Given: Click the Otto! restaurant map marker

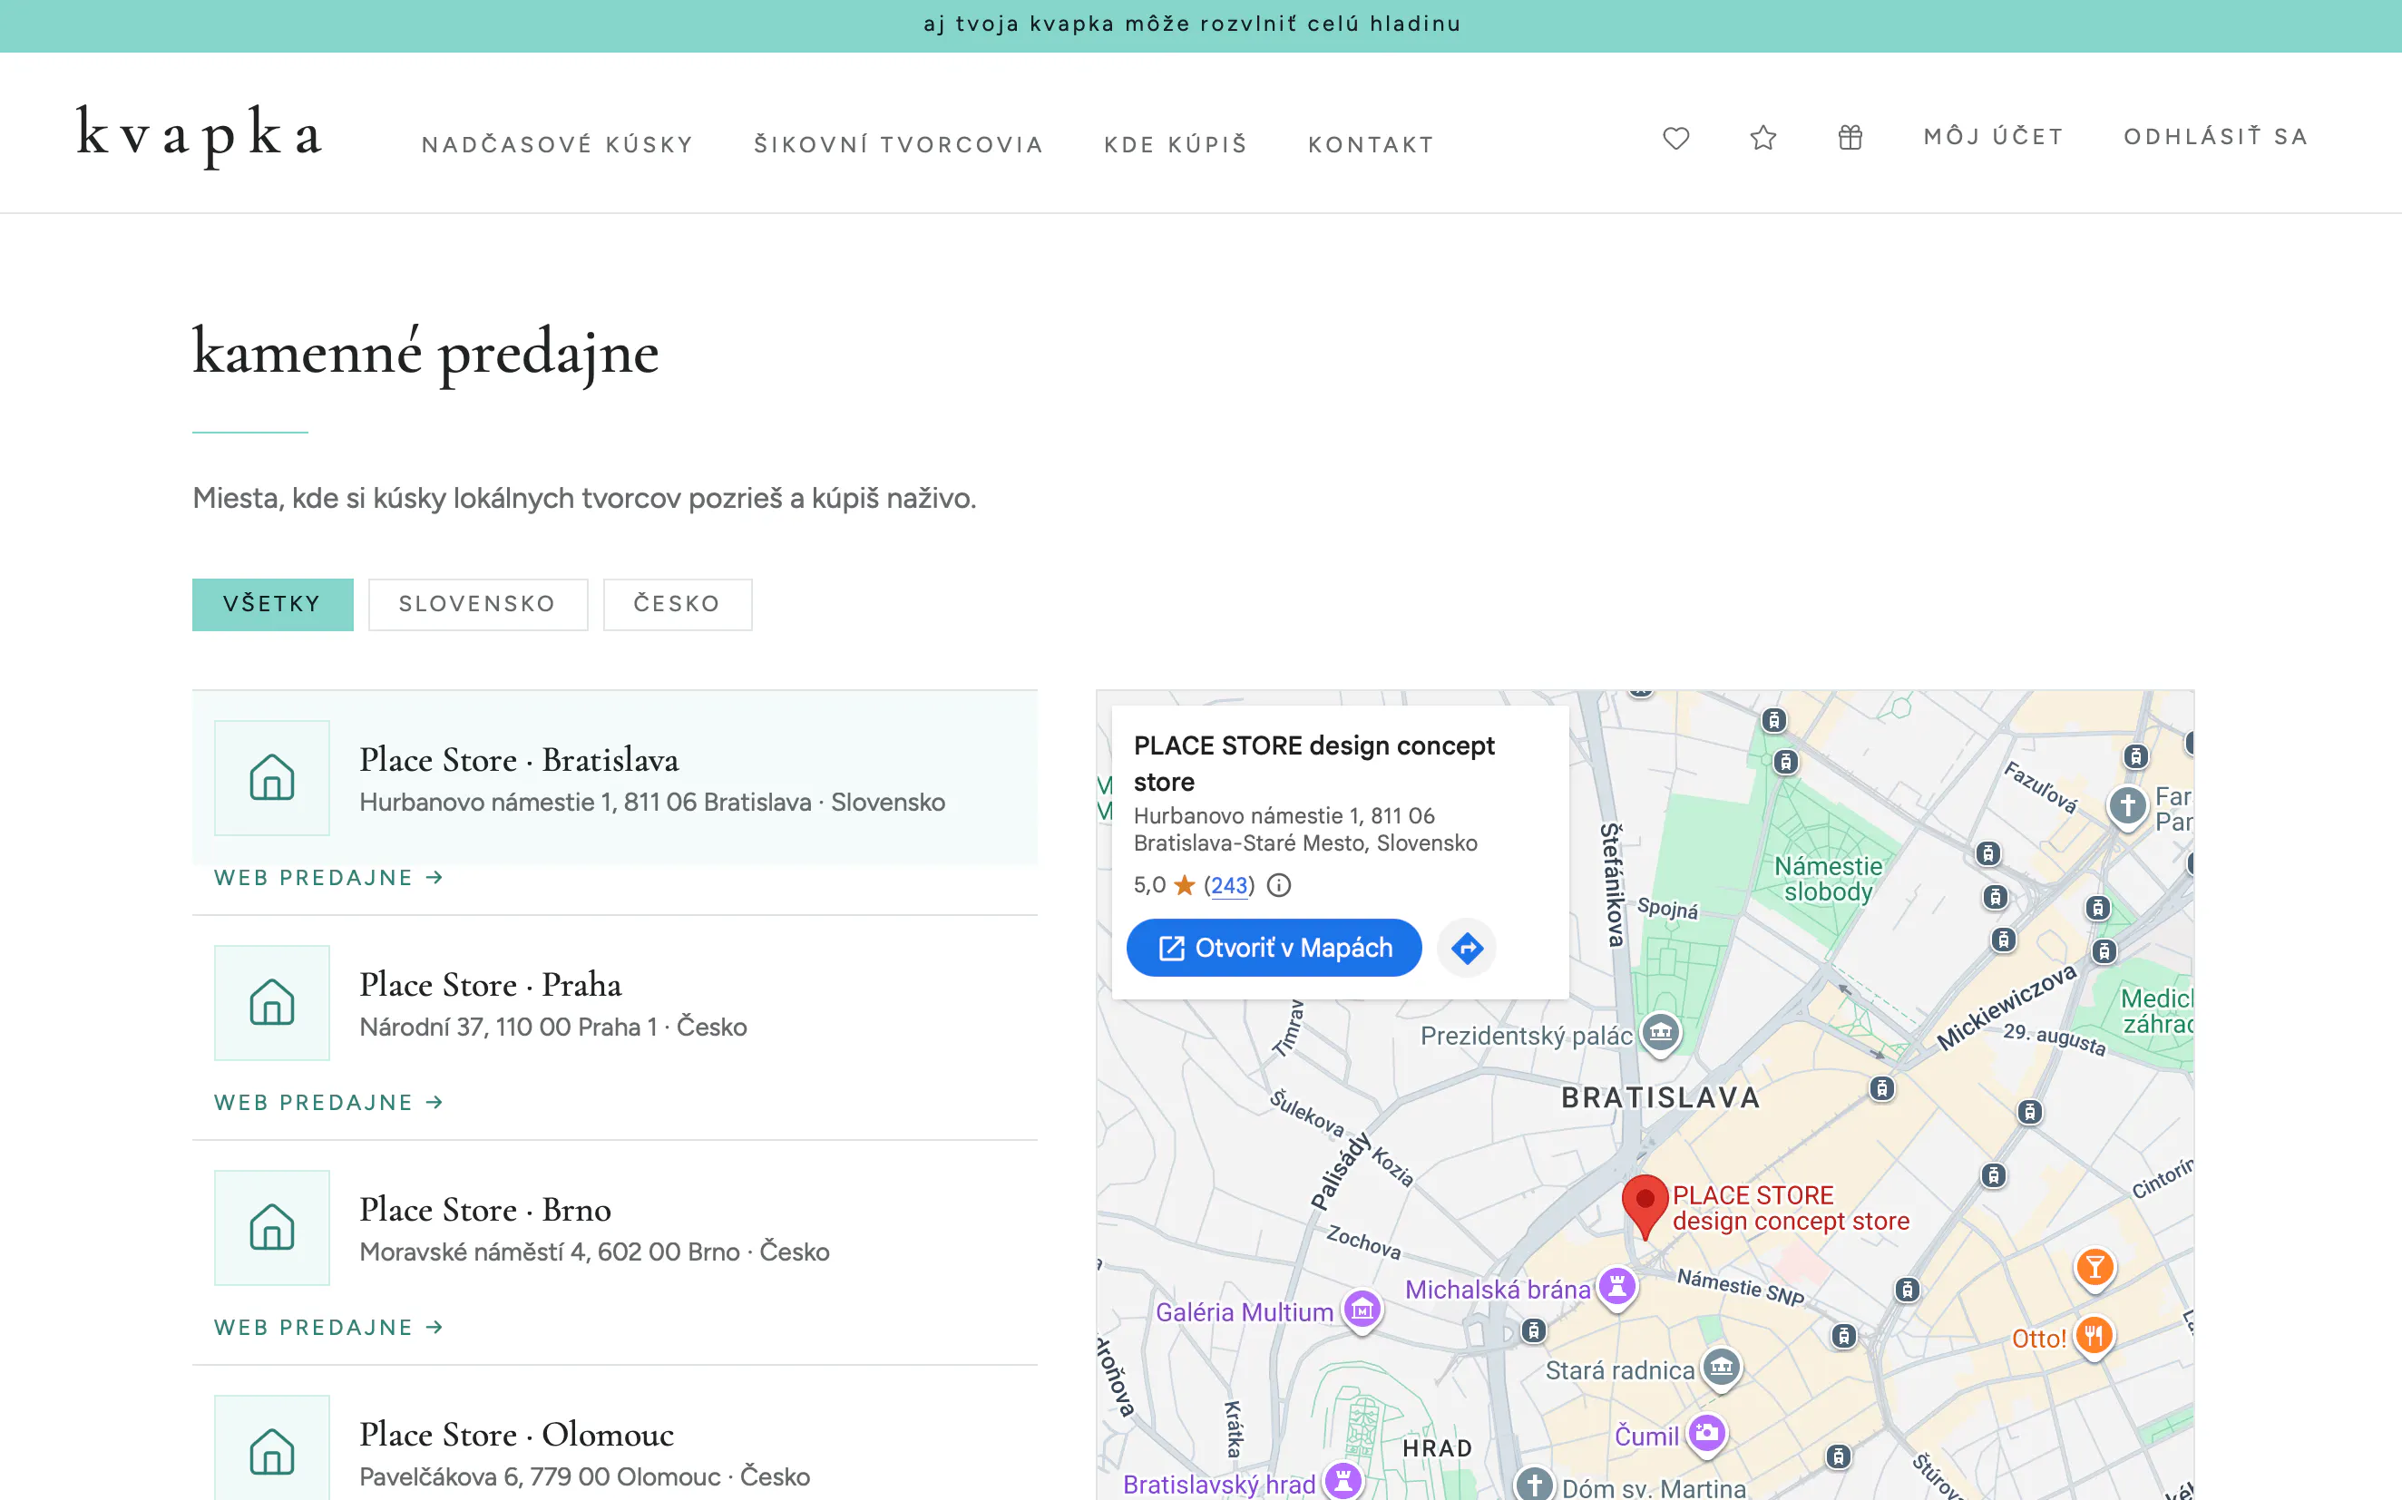Looking at the screenshot, I should 2094,1338.
